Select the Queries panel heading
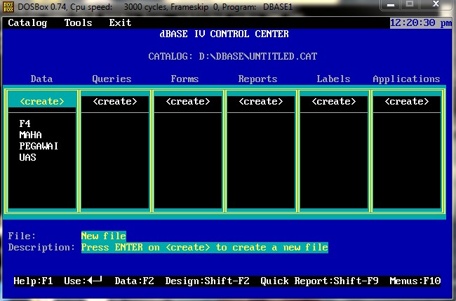 [112, 79]
